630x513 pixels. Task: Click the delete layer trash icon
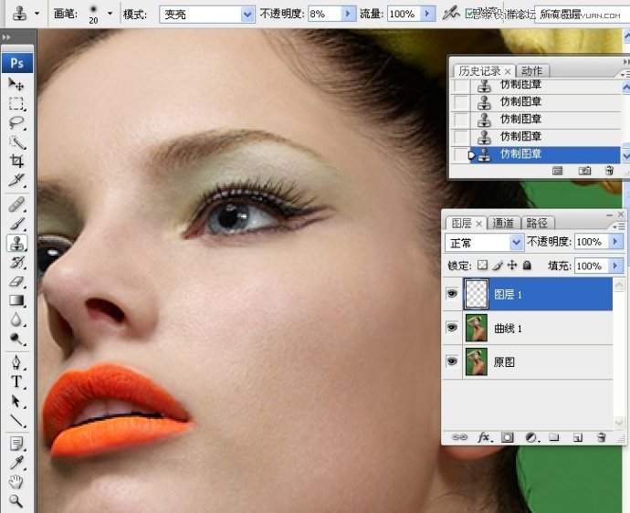tap(601, 437)
